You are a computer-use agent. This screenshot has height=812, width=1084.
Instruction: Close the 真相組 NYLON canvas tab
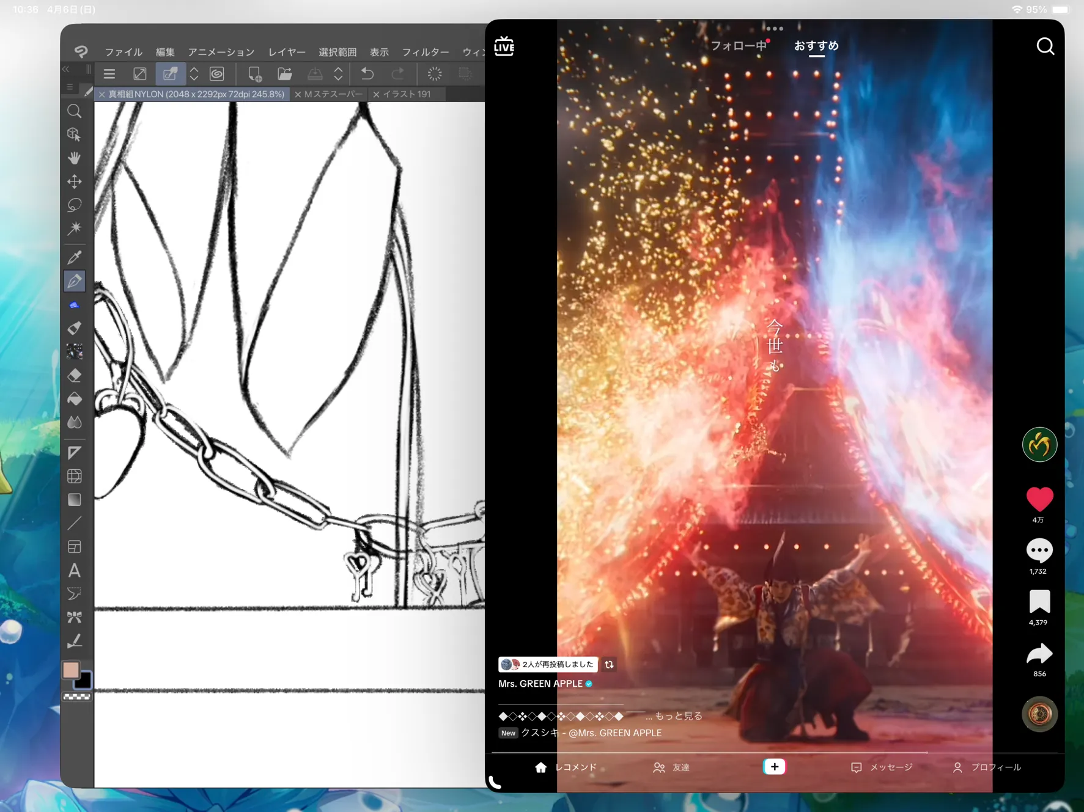pos(102,94)
